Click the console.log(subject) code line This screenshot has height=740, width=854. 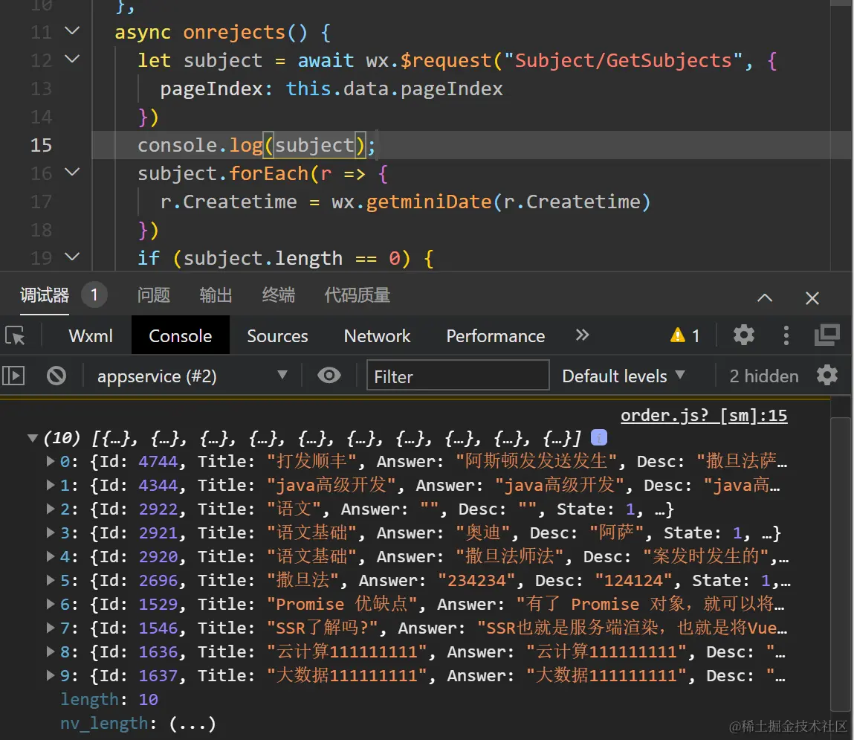point(256,146)
